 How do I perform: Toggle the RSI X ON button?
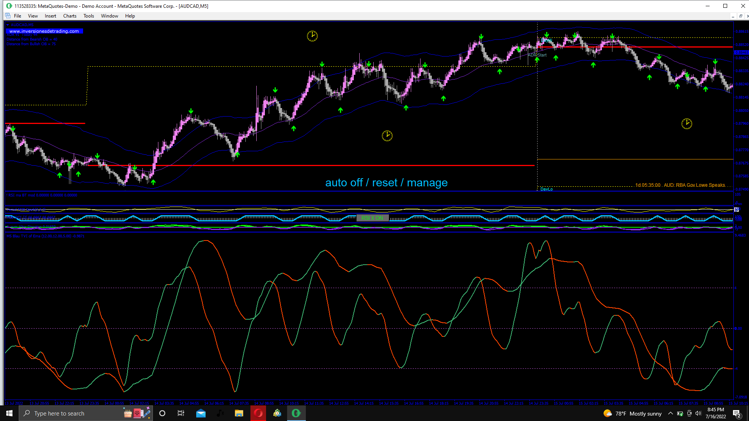click(x=372, y=218)
